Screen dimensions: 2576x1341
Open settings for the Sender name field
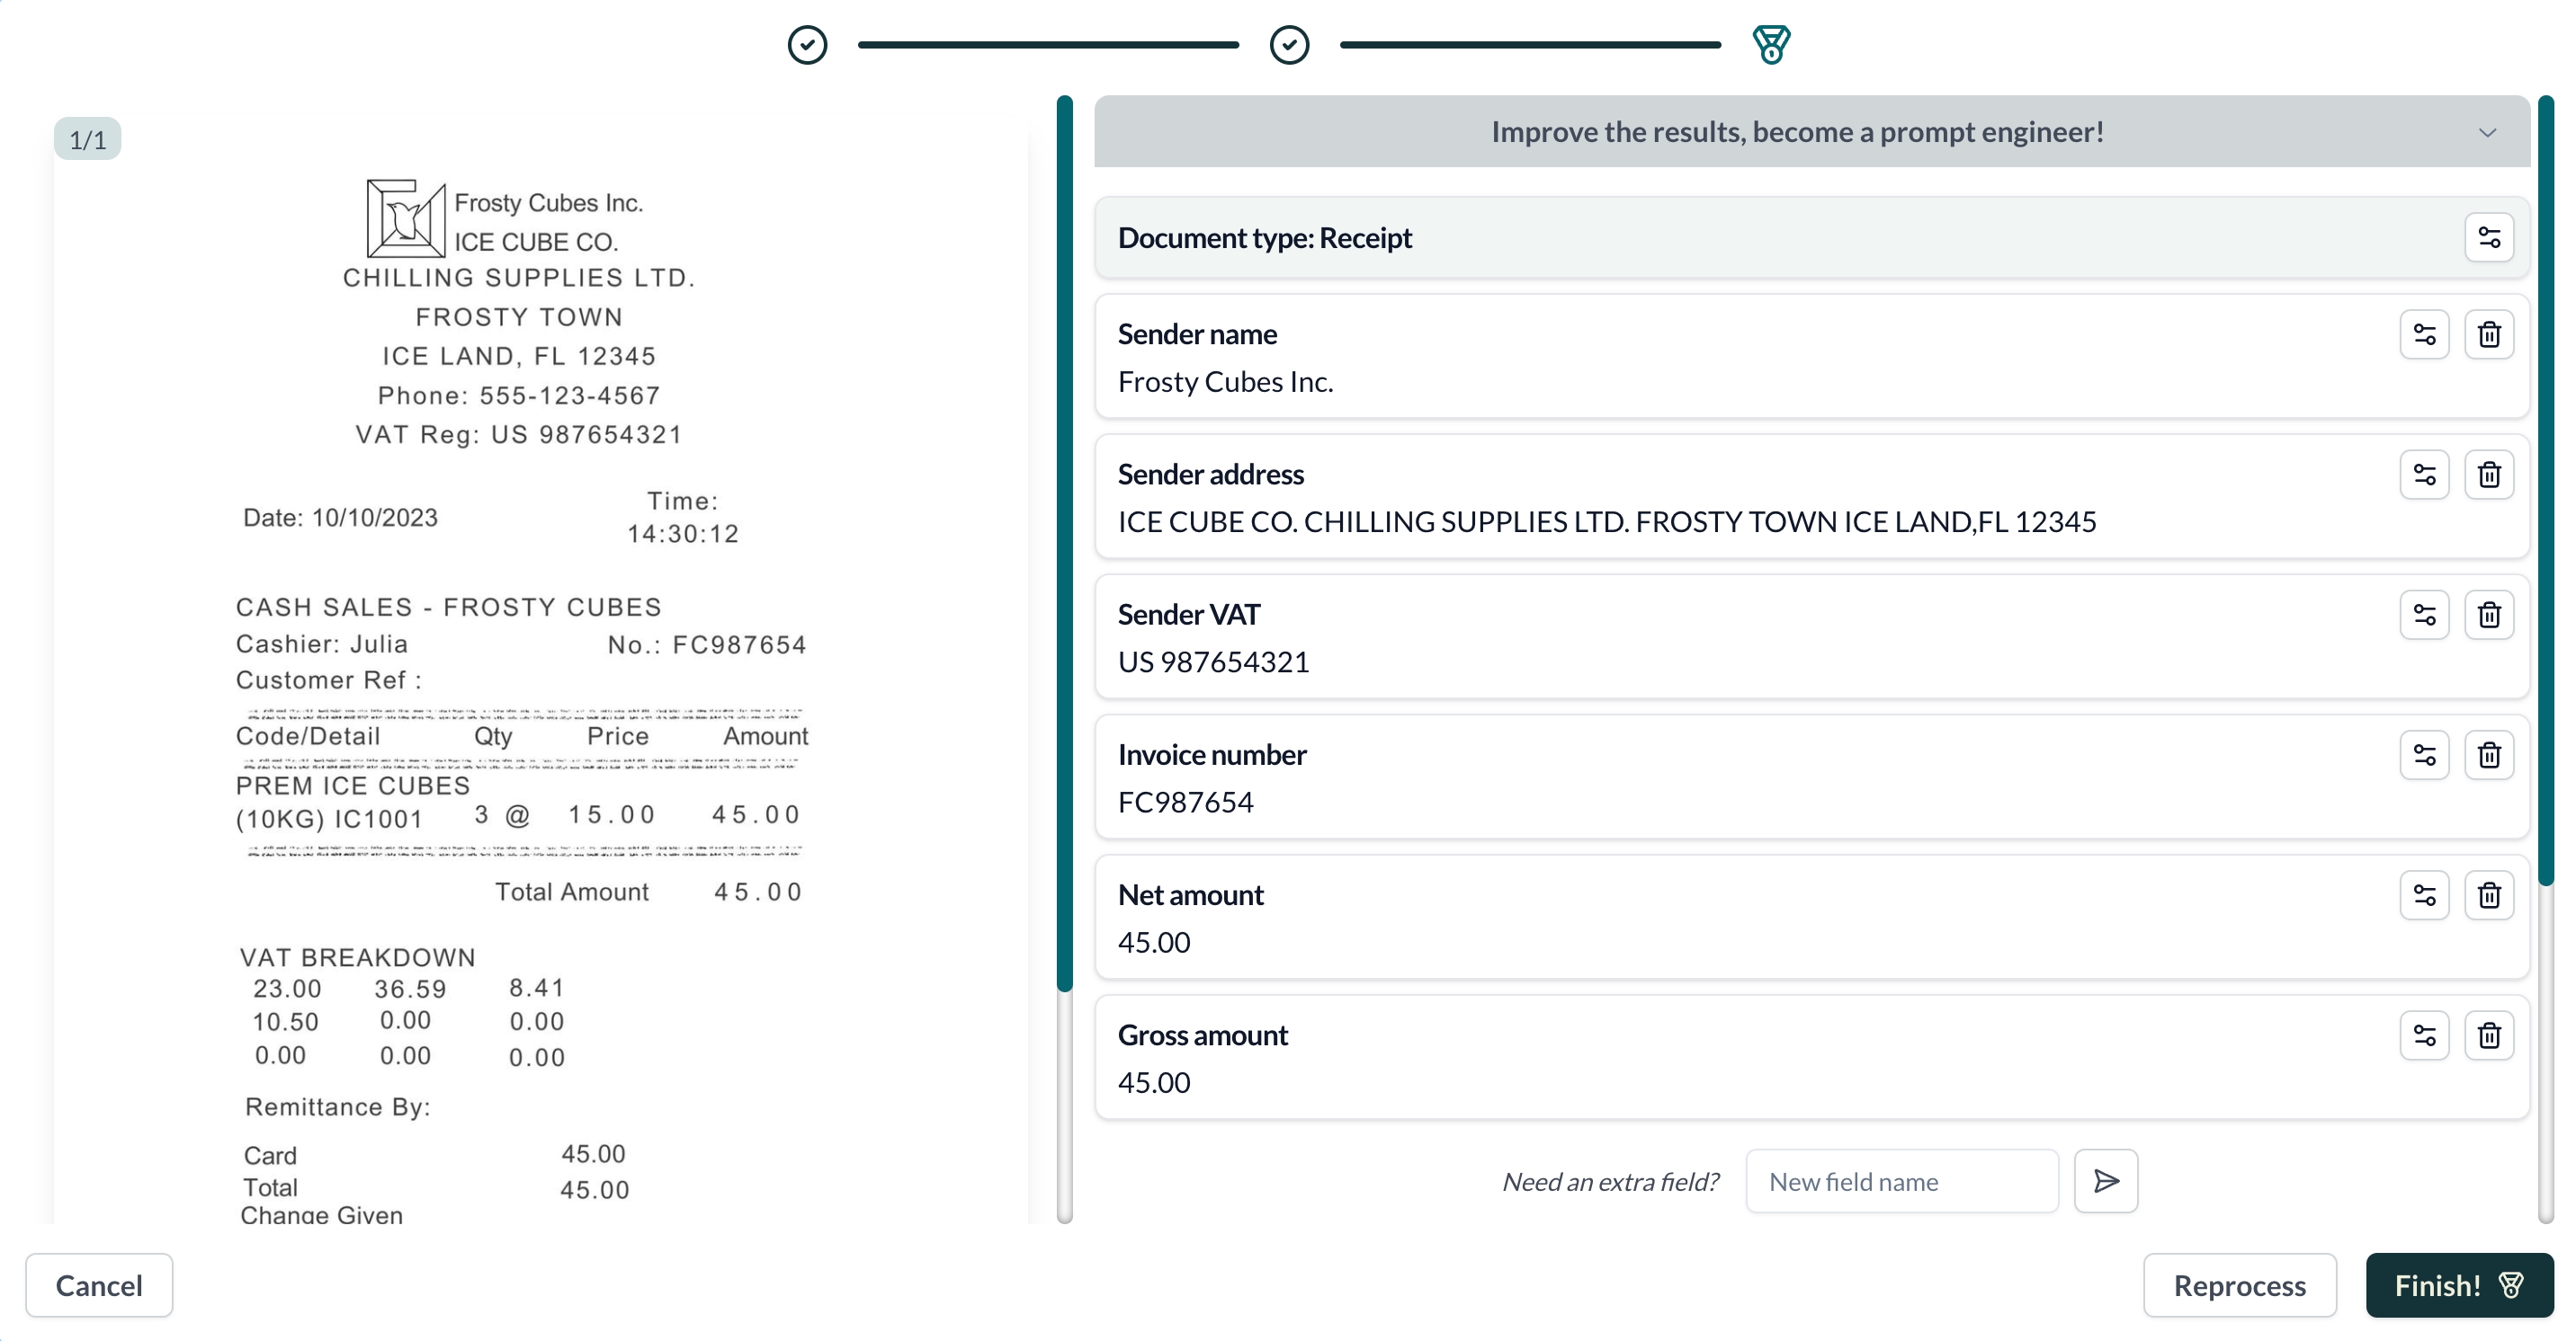click(x=2424, y=334)
